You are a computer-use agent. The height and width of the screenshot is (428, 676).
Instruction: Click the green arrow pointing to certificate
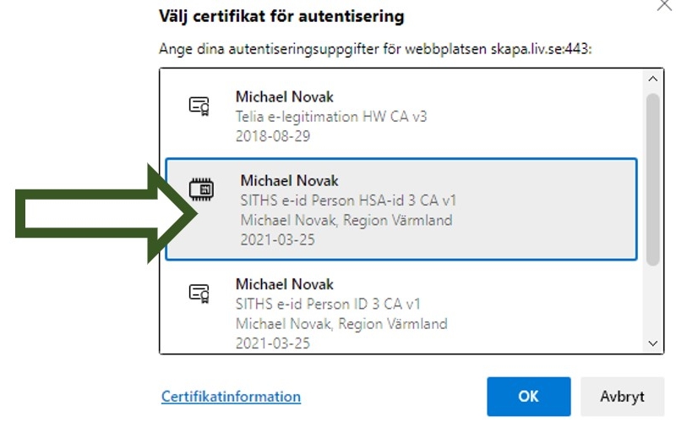tap(106, 213)
